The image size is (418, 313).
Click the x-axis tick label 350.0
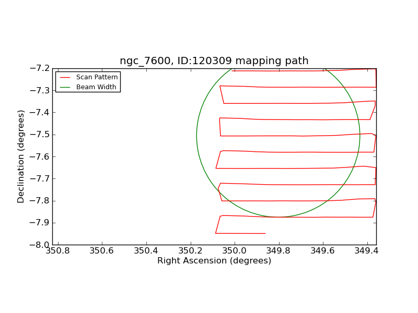click(x=234, y=251)
